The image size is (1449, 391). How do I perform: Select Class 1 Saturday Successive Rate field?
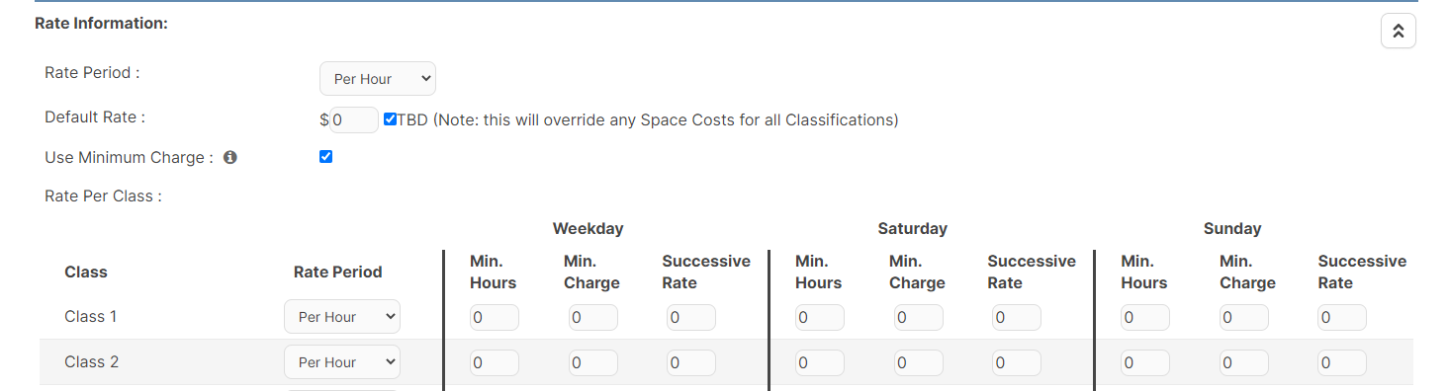click(1017, 317)
